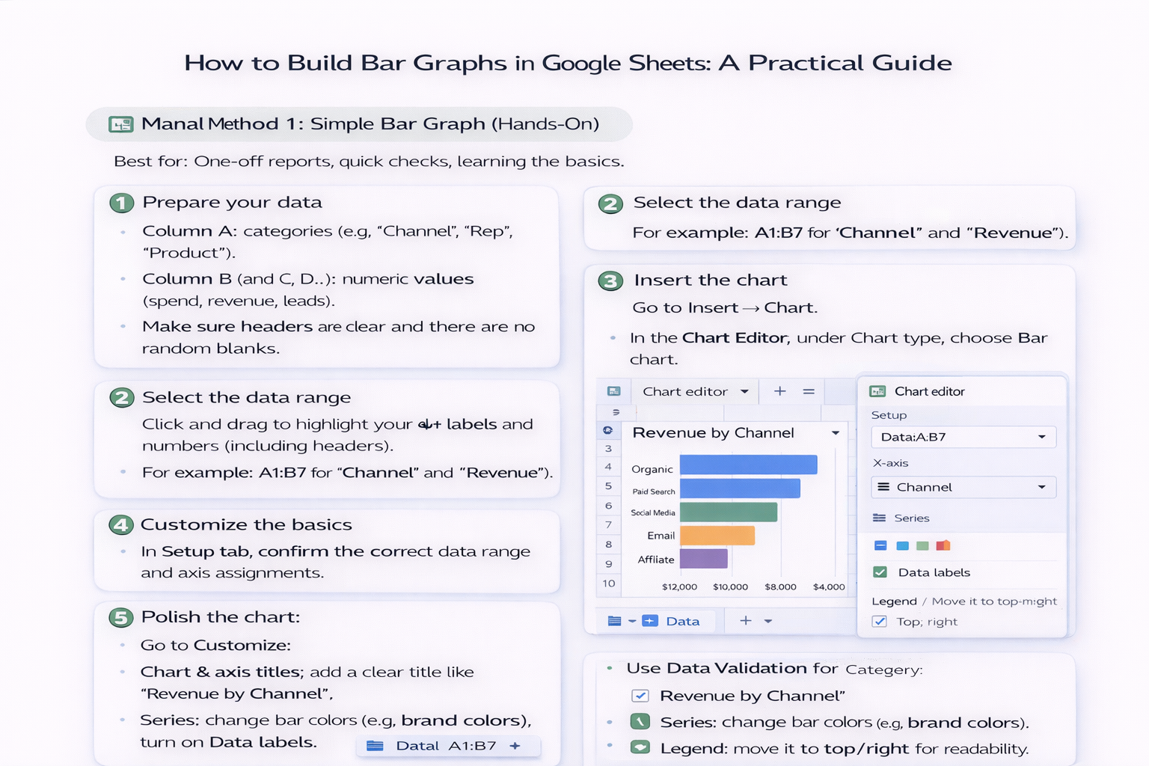Click the Chart editor panel title

pyautogui.click(x=930, y=391)
